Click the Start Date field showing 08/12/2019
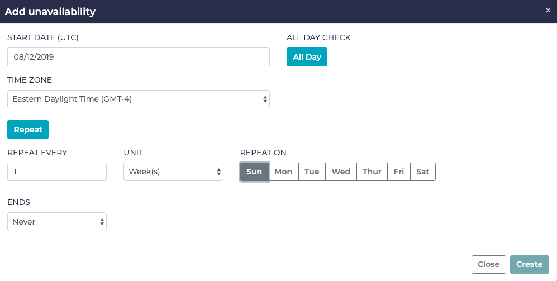557x281 pixels. click(x=138, y=57)
